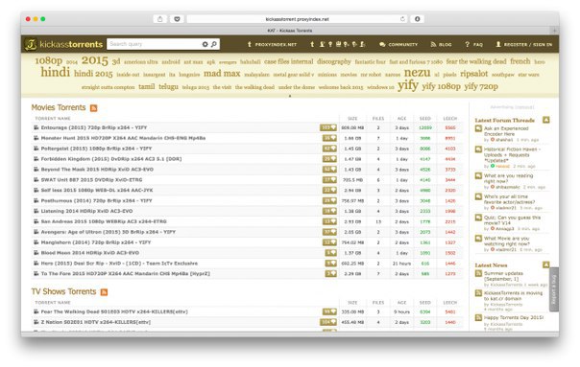This screenshot has height=367, width=580.
Task: Click the Safari downloads button
Action: 418,19
